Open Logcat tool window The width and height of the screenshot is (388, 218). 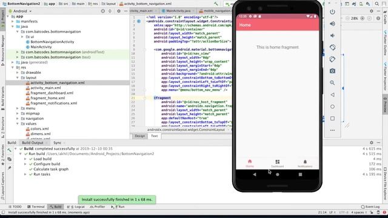(x=76, y=206)
